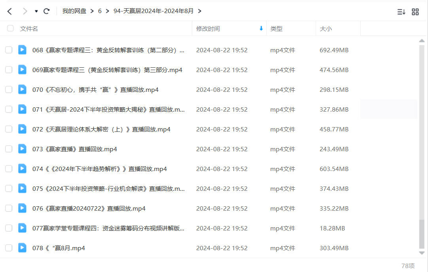Image resolution: width=428 pixels, height=272 pixels.
Task: Select file 077赢家学堂专题课程四
Action: (x=108, y=228)
